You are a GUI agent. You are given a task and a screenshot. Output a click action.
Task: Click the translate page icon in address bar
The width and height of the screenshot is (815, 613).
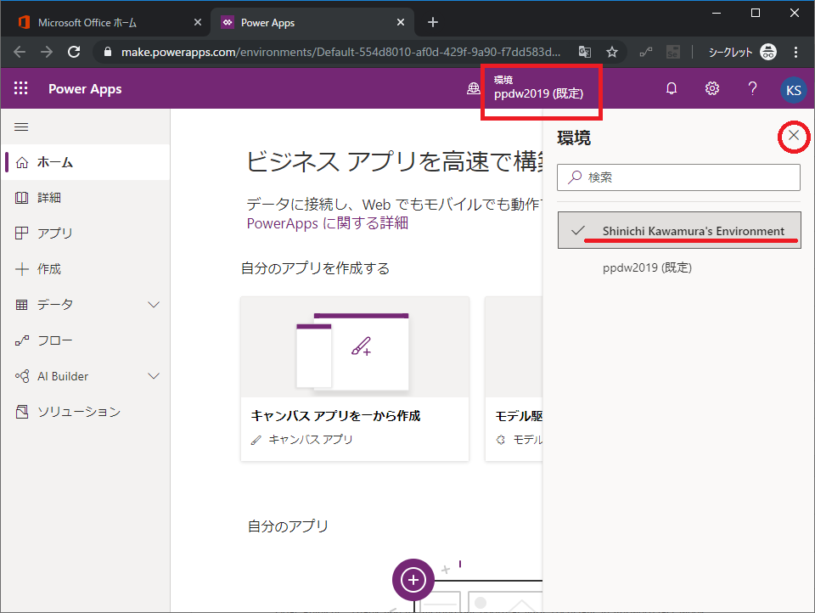pos(585,52)
